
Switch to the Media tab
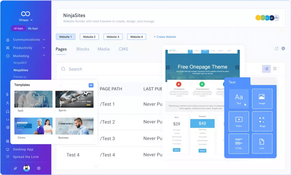point(104,49)
